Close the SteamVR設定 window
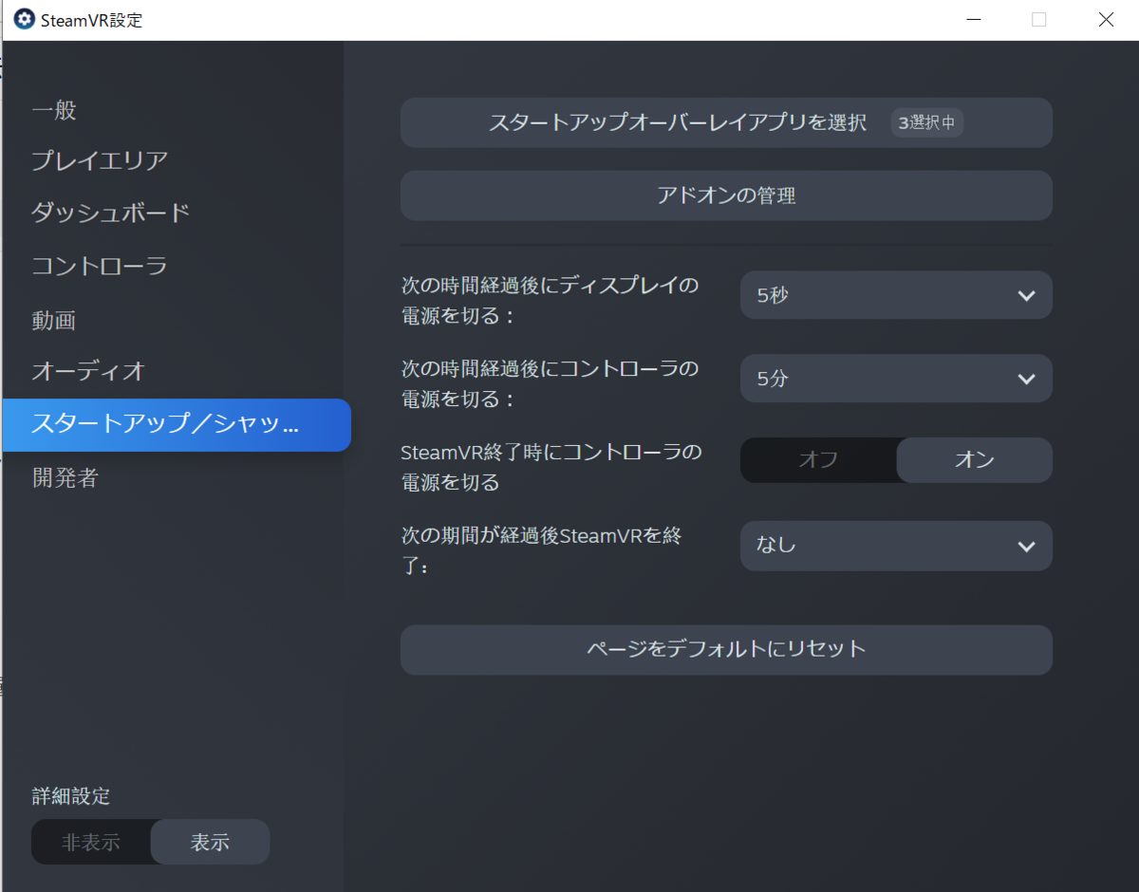1139x892 pixels. coord(1106,19)
